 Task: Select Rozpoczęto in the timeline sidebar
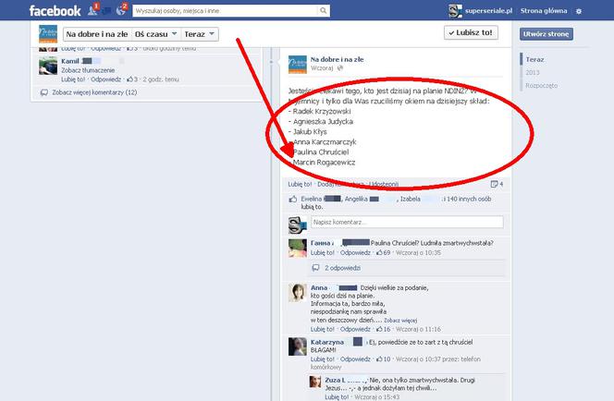pos(541,85)
